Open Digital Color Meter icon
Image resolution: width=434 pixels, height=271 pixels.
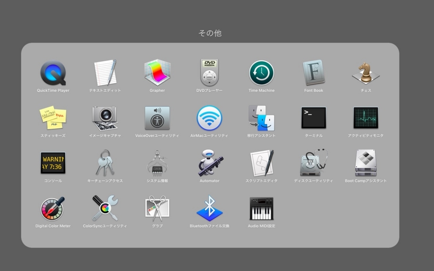click(x=53, y=208)
